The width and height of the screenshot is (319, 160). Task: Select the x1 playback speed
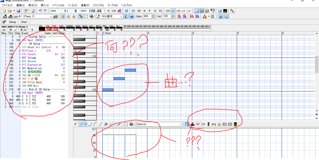pyautogui.click(x=173, y=11)
